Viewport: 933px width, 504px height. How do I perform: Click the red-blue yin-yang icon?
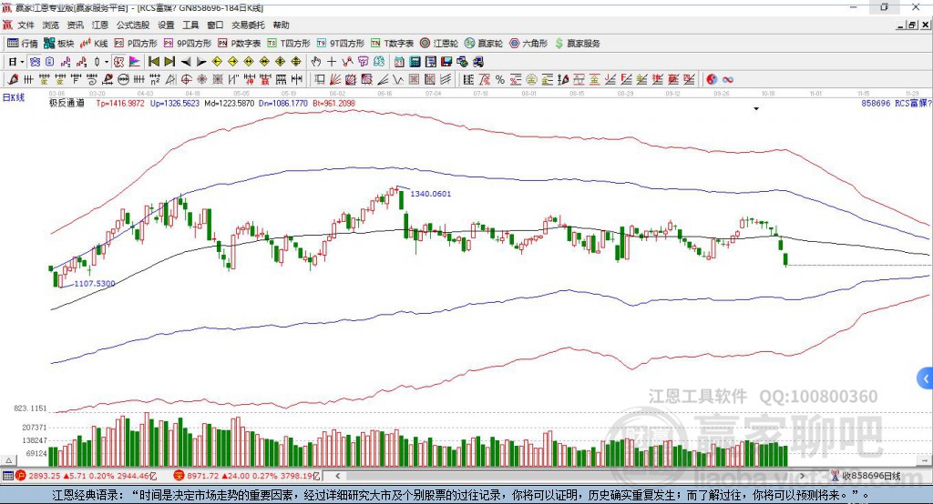[712, 80]
